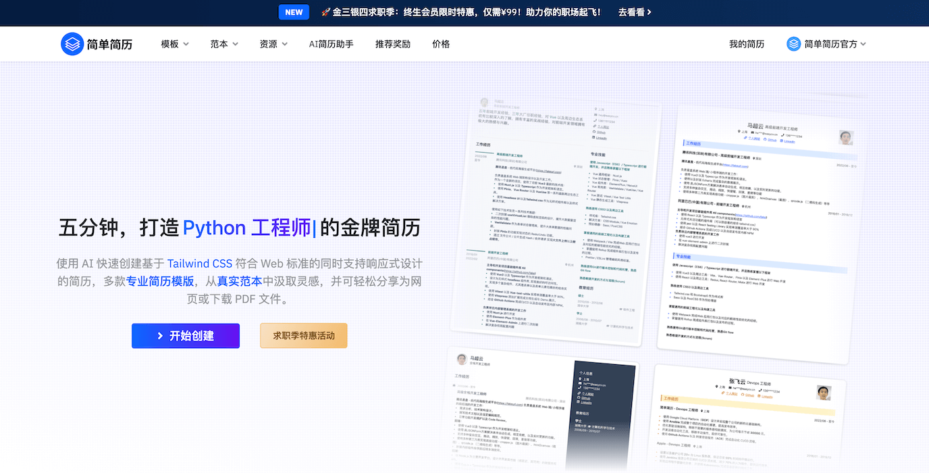Click the 求职季特惠活动 button
This screenshot has height=473, width=929.
coord(303,336)
